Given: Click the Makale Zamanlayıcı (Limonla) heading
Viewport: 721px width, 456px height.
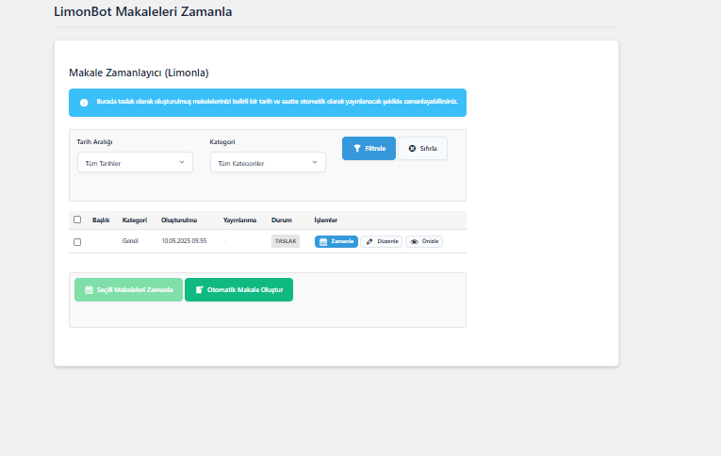Looking at the screenshot, I should 139,73.
